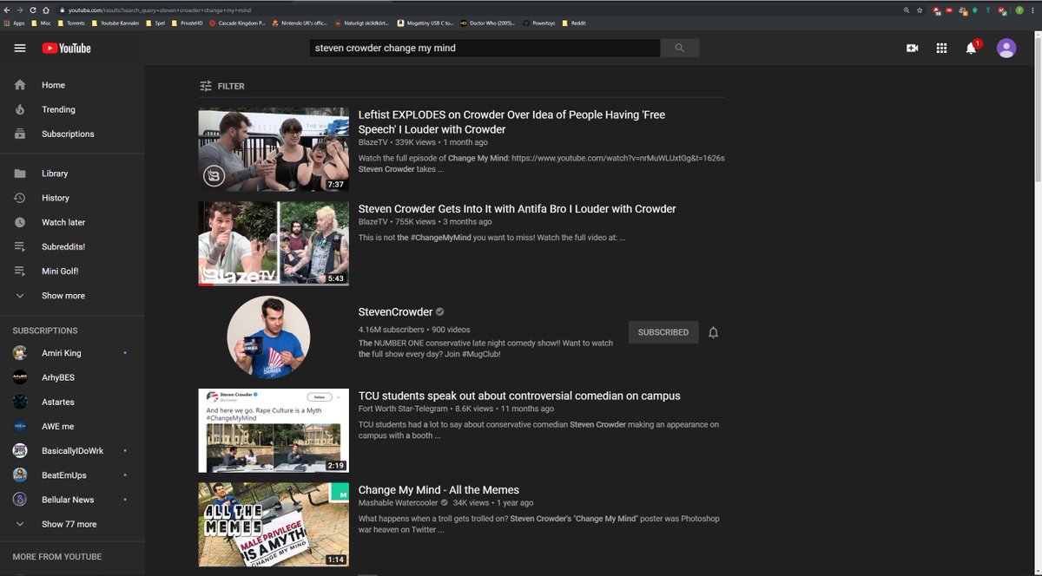The image size is (1042, 576).
Task: Click the Mashable Watercooler channel name
Action: 399,503
